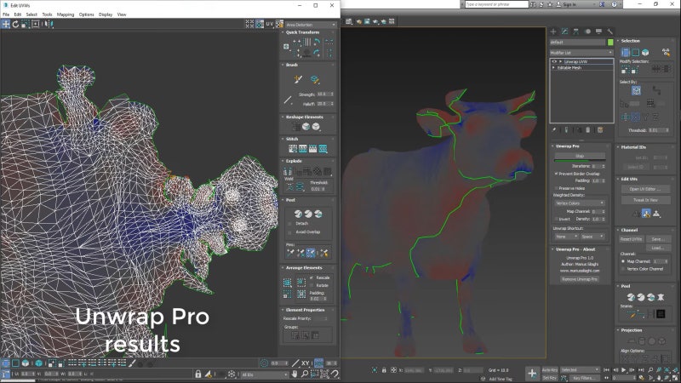Click Straighten Selection icon in Reshape Elements

point(296,126)
